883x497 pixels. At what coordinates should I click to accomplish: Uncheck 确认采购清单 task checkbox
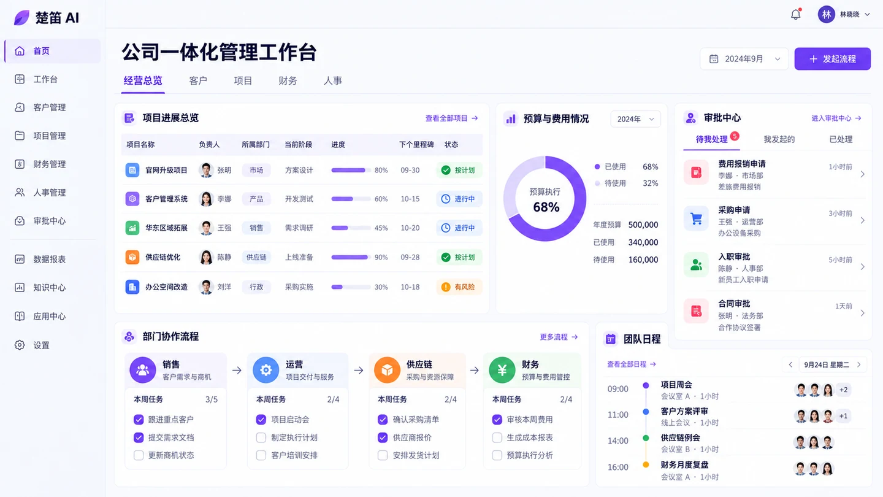click(383, 420)
